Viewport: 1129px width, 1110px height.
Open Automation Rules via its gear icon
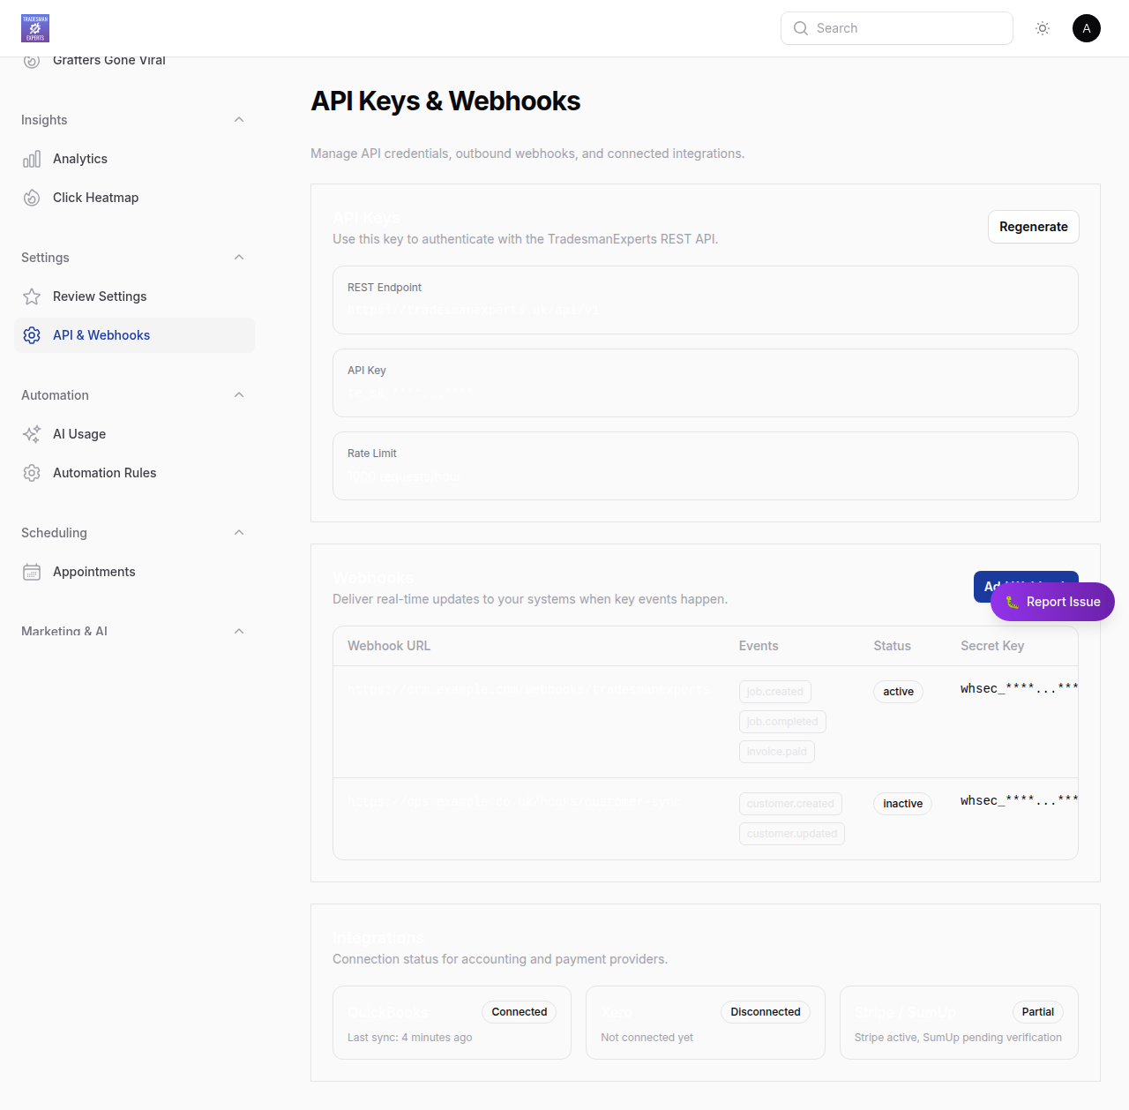[32, 473]
